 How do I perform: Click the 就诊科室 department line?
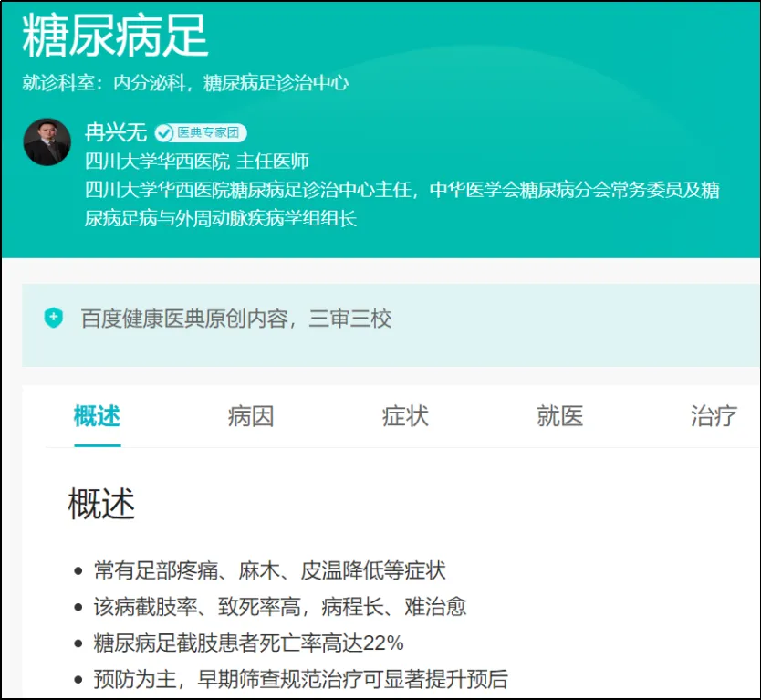point(185,83)
